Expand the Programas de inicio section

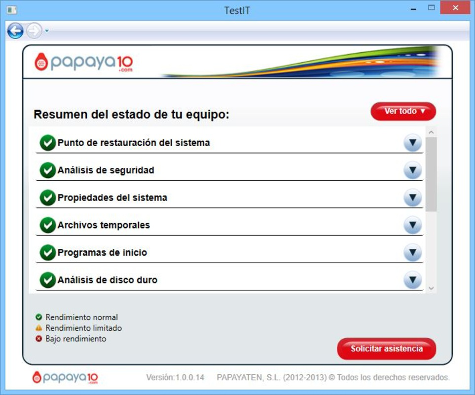click(412, 252)
